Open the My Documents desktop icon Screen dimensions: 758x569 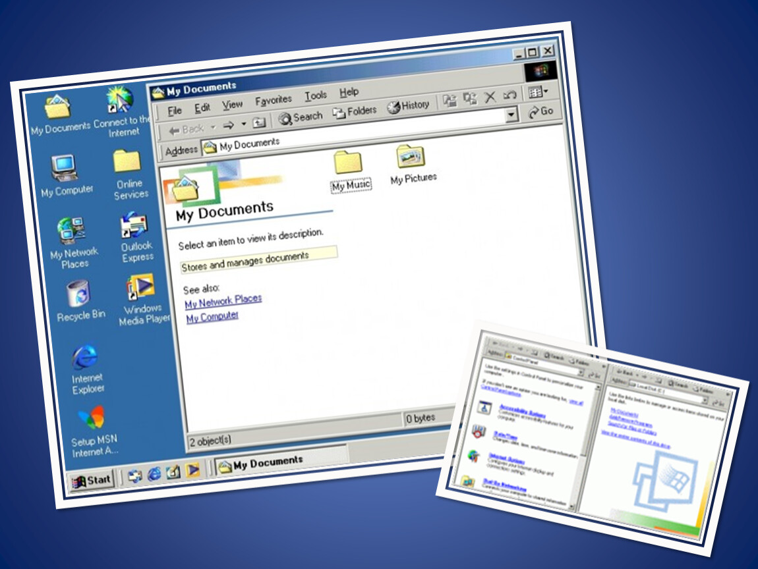(59, 115)
